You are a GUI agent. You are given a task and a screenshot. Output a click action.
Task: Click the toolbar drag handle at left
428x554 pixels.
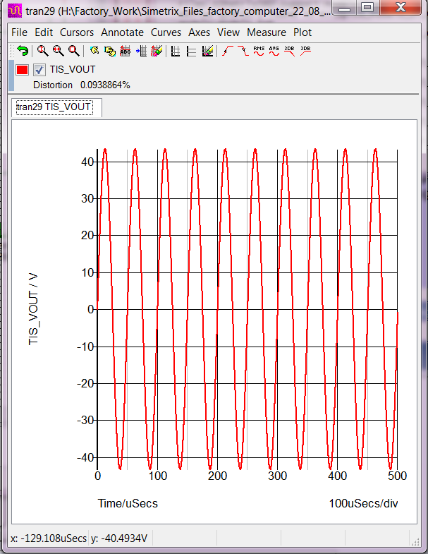[12, 51]
